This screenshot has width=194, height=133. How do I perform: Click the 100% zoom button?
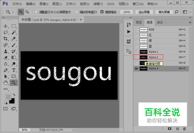(x=127, y=12)
